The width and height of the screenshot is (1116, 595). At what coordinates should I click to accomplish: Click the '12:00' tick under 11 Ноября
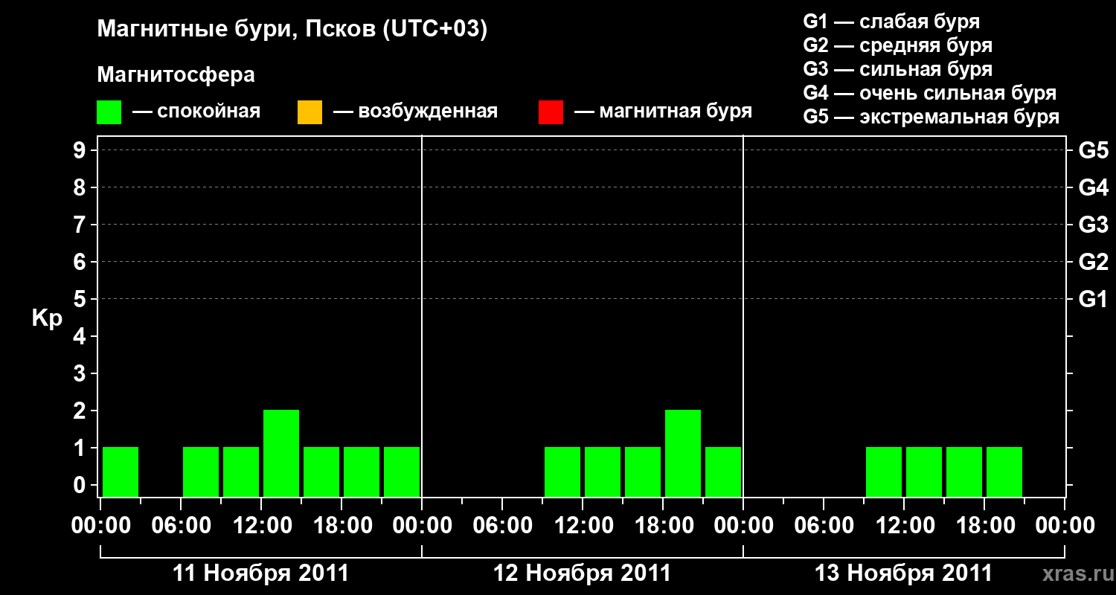tap(262, 525)
